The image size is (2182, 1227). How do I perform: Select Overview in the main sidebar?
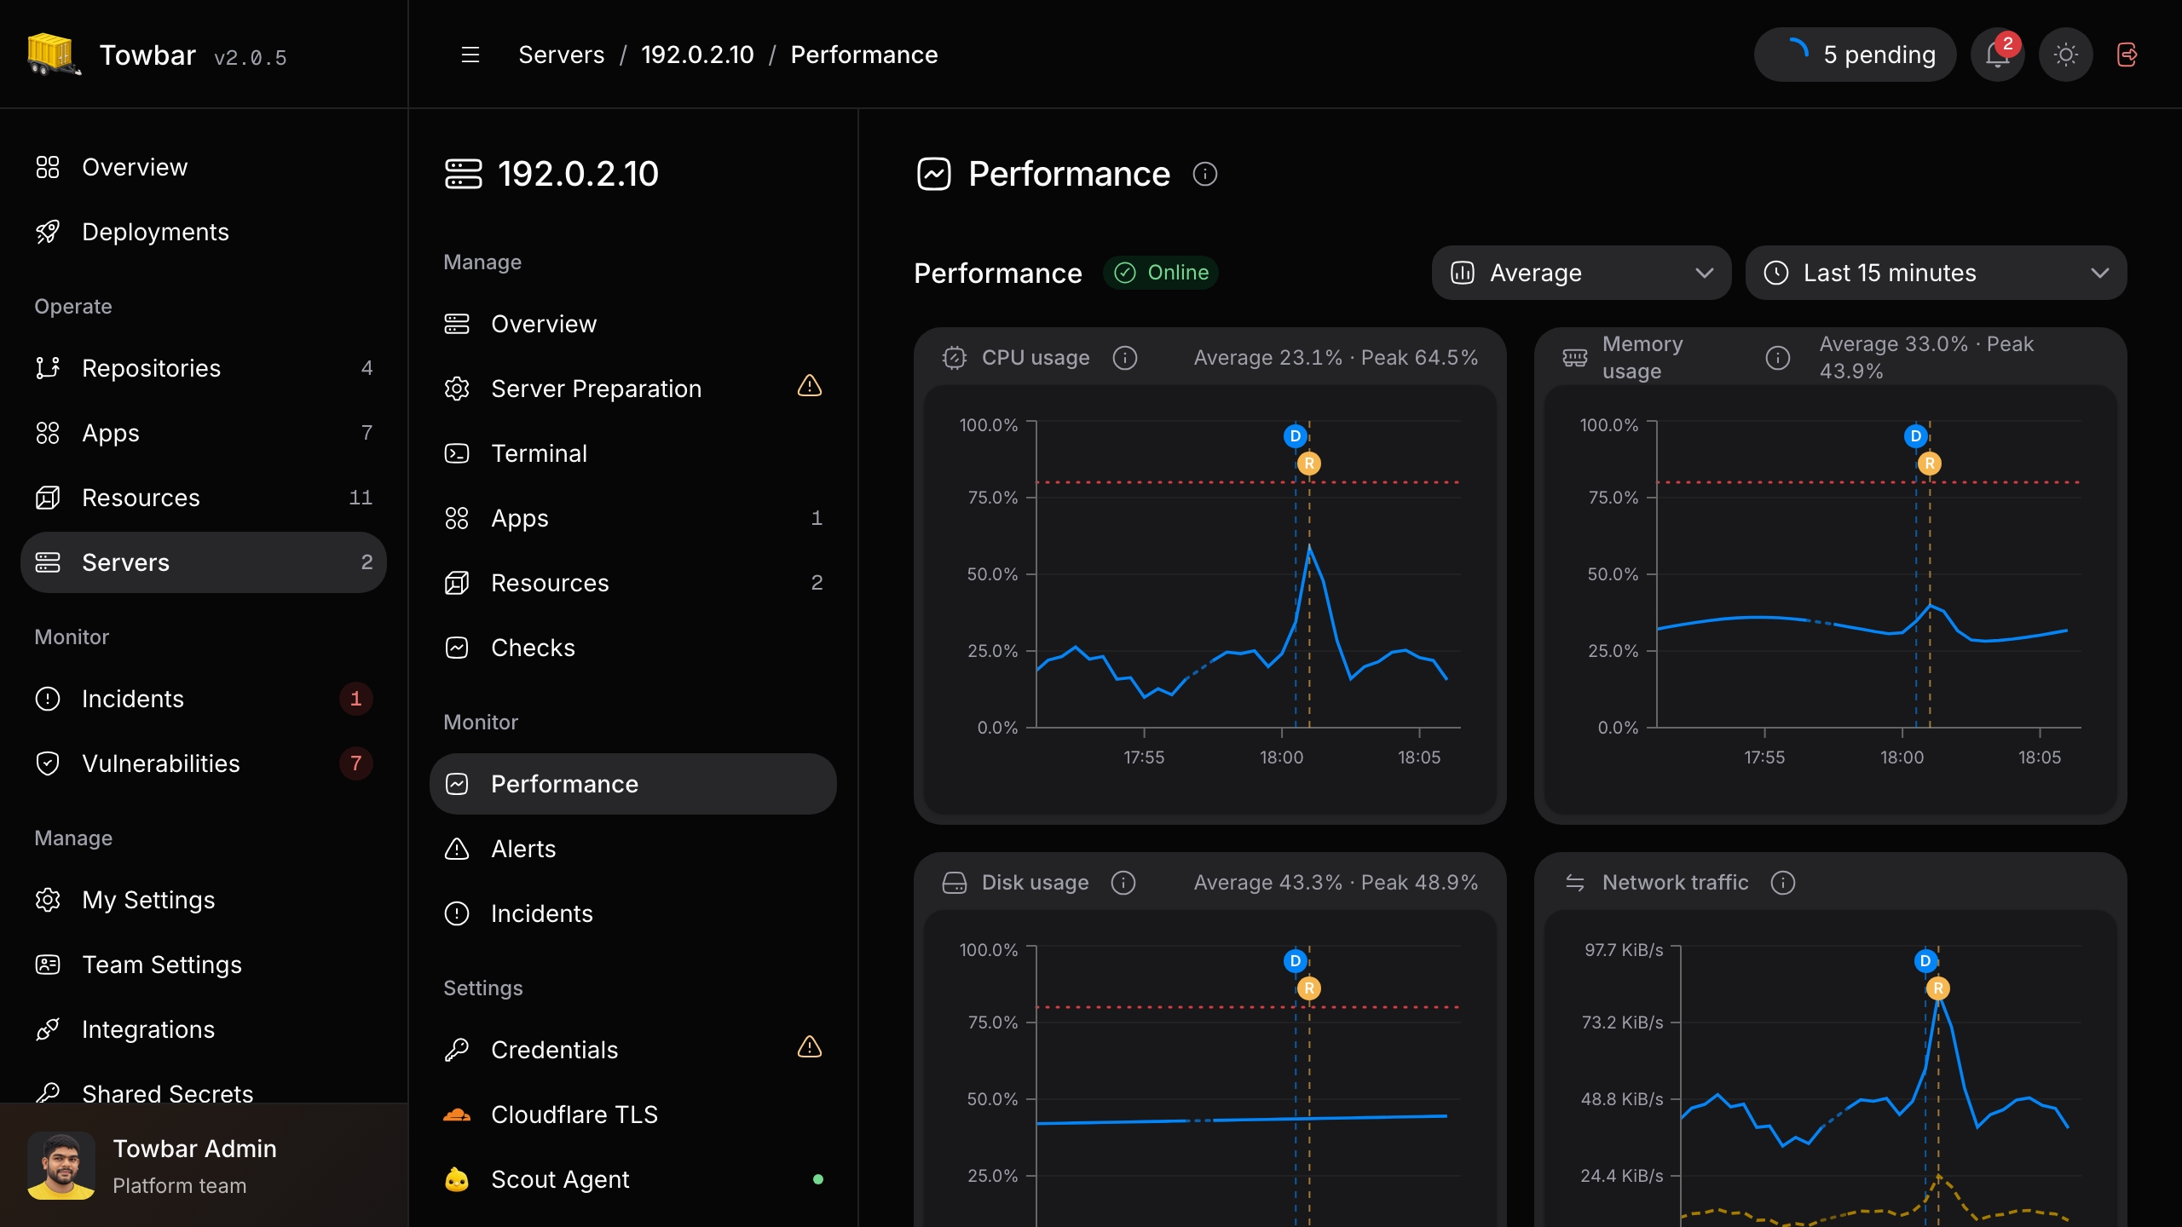point(204,167)
